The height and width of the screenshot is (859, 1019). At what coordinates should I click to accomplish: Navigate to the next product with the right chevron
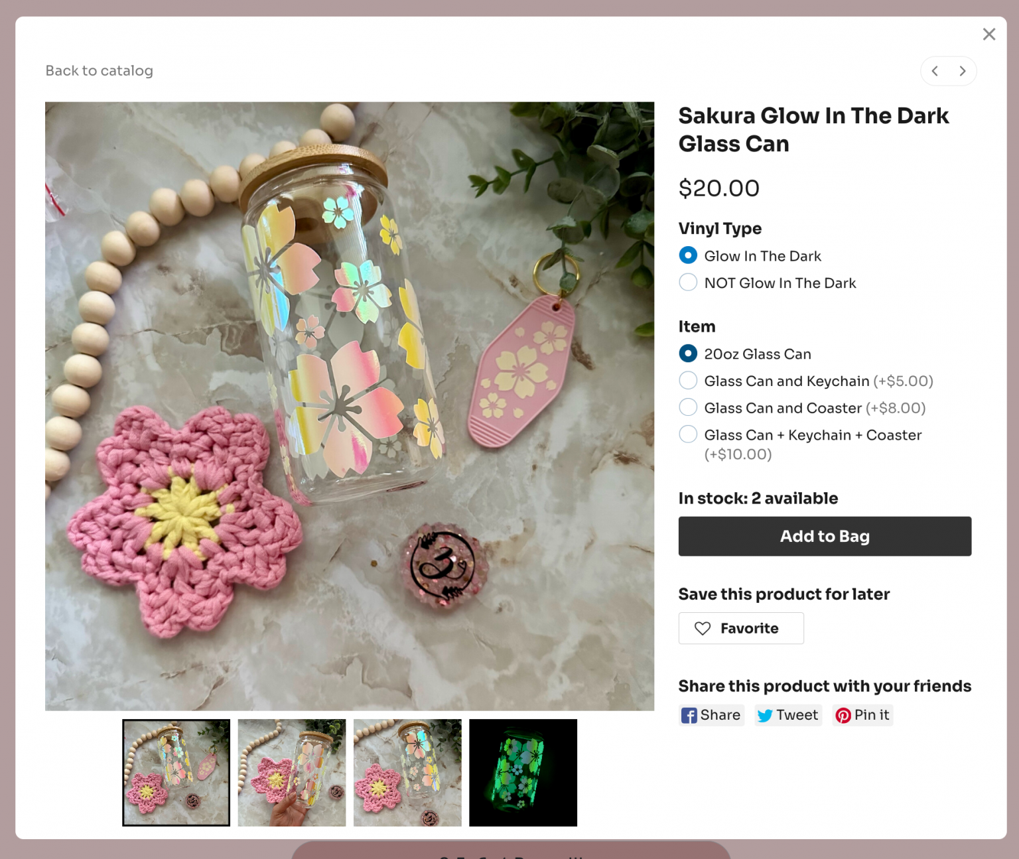pyautogui.click(x=963, y=71)
